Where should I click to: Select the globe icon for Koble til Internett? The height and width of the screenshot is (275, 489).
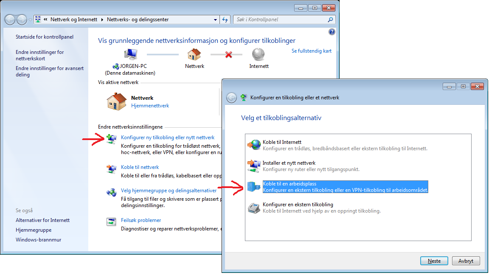(254, 144)
